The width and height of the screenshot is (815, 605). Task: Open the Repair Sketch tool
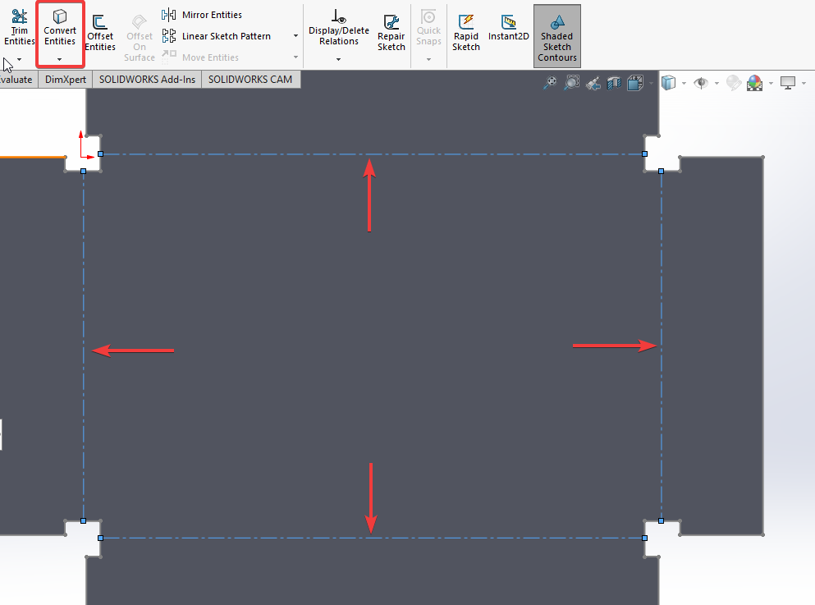pyautogui.click(x=391, y=33)
